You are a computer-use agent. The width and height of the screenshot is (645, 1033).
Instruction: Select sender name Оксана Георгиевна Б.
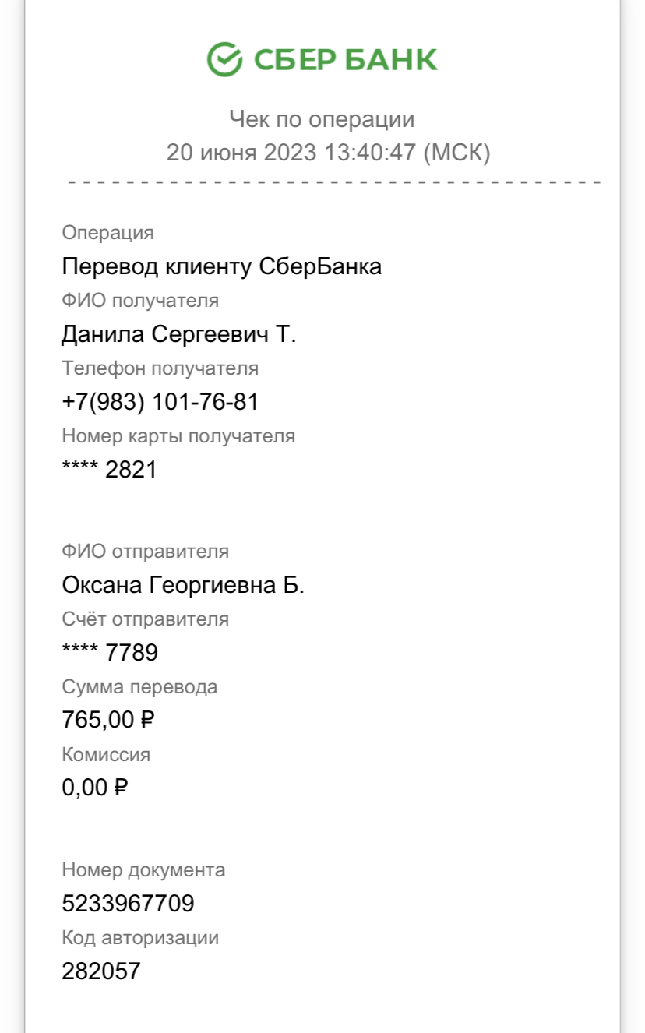pos(183,585)
